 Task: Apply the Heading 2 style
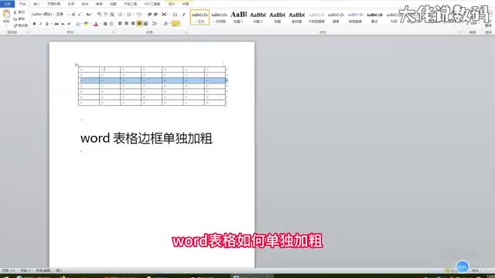[258, 17]
